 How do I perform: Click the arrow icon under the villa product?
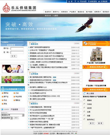pos(86,67)
